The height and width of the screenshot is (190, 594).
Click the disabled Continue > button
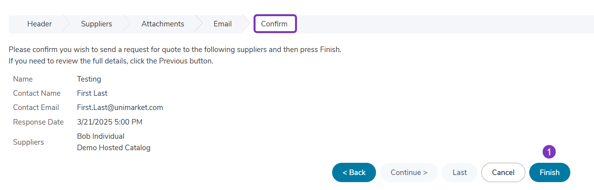409,172
